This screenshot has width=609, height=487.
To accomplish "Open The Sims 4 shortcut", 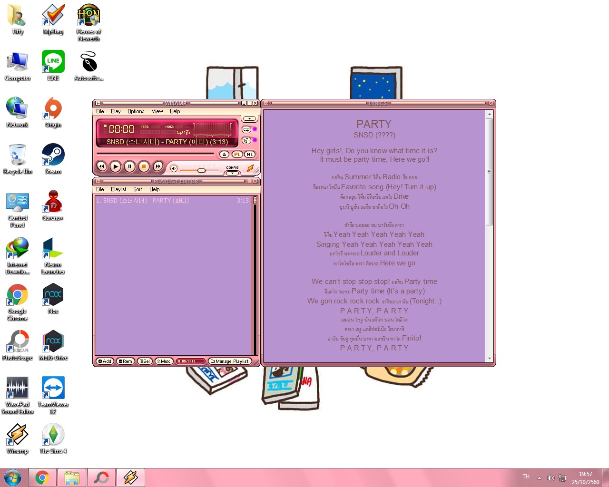I will pos(53,438).
